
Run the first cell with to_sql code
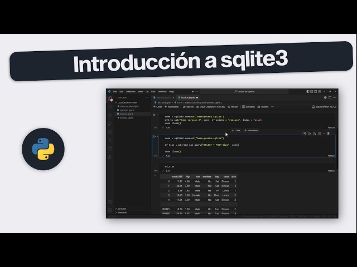click(155, 115)
